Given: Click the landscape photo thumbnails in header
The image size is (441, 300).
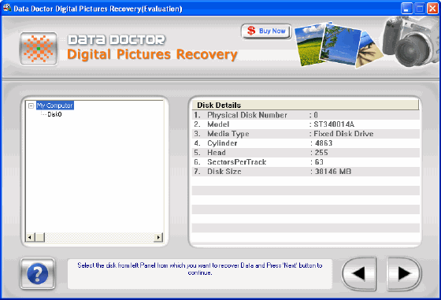Looking at the screenshot, I should click(x=339, y=45).
